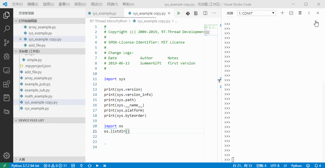This screenshot has height=168, width=325.
Task: Click the plug connect icon in status bar
Action: pyautogui.click(x=81, y=166)
